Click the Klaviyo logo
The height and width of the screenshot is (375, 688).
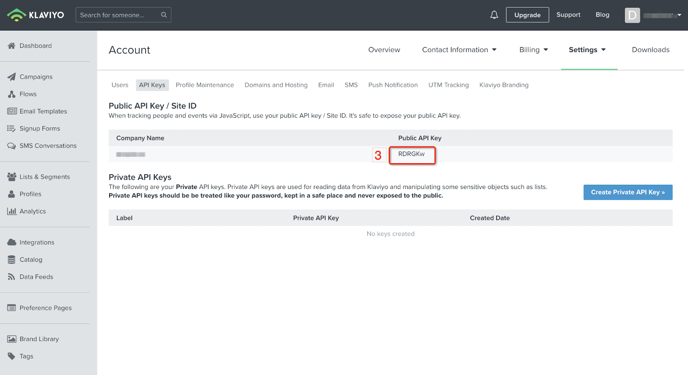pyautogui.click(x=36, y=15)
